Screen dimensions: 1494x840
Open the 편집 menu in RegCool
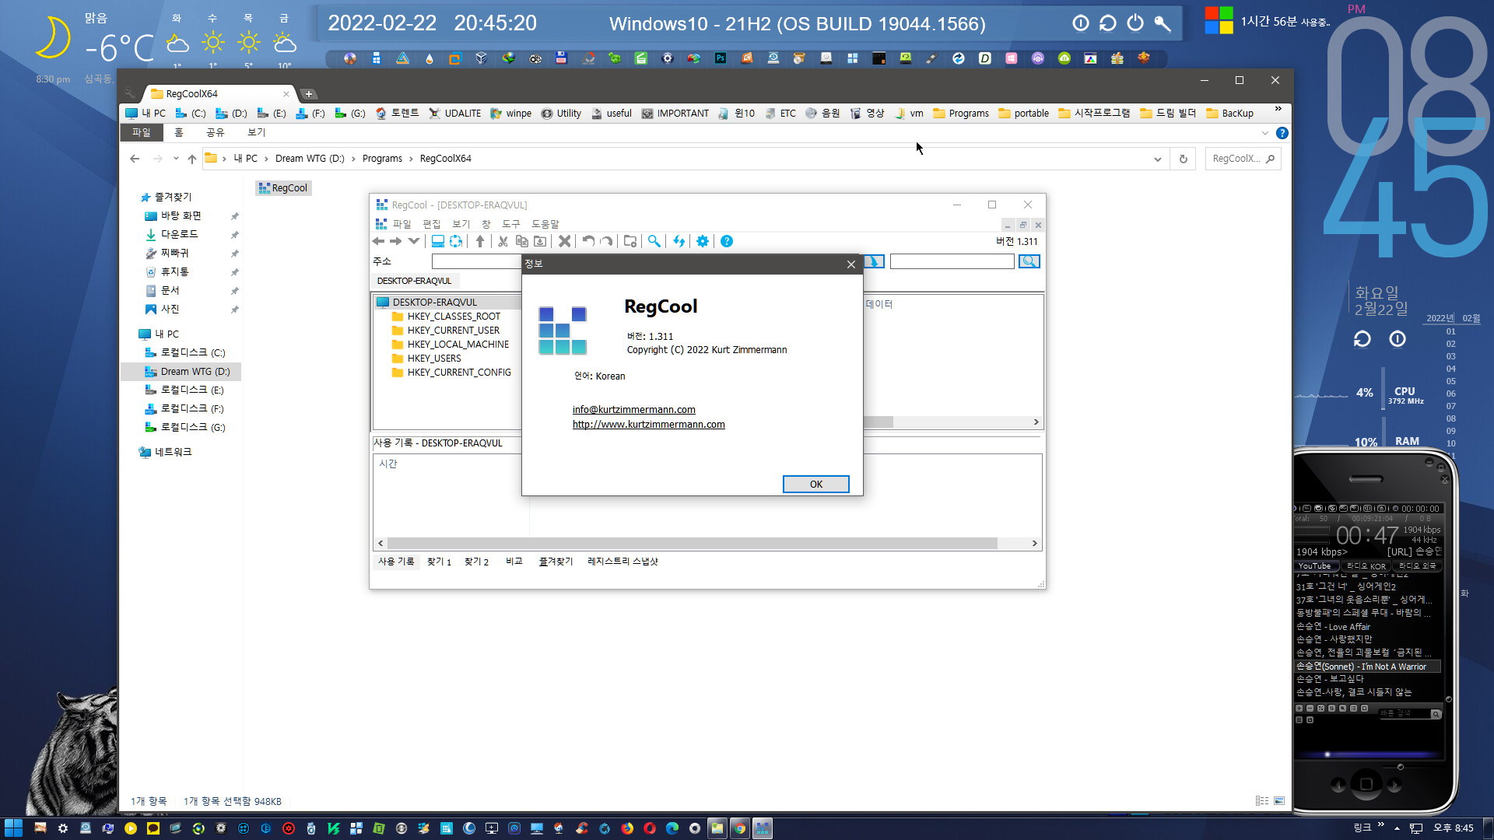click(432, 224)
